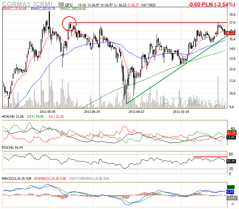Click the DI+: 24,05 indicator label
This screenshot has height=209, width=239.
tap(36, 117)
